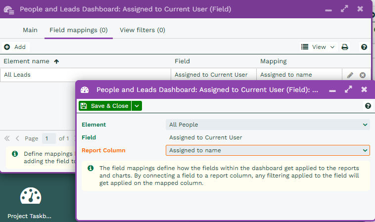
Task: Go to the previous page arrow
Action: pos(18,138)
